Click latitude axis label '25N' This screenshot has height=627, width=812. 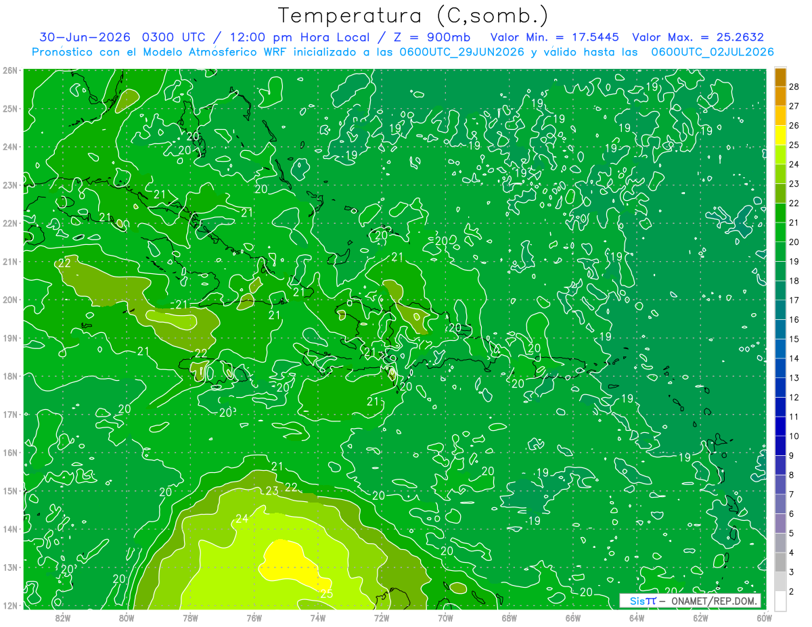[9, 108]
